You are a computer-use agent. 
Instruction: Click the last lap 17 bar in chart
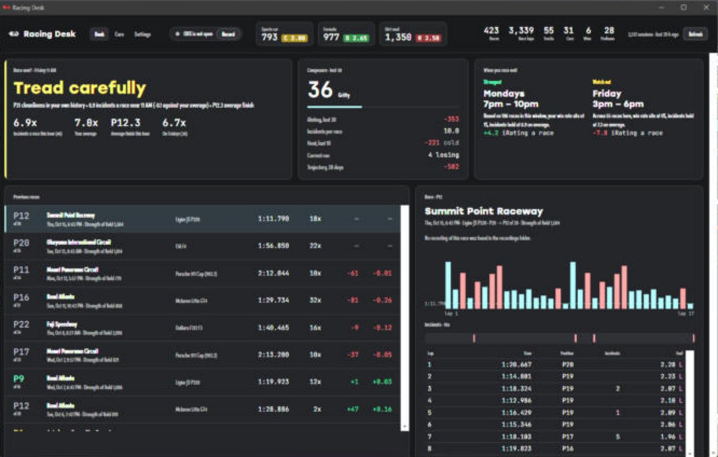pyautogui.click(x=690, y=306)
